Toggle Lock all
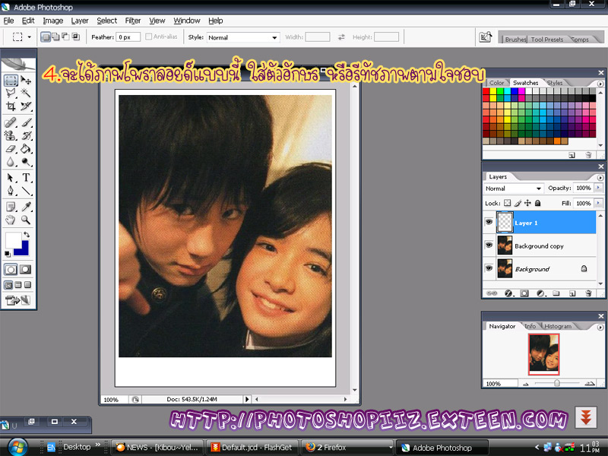This screenshot has height=456, width=608. (x=538, y=203)
